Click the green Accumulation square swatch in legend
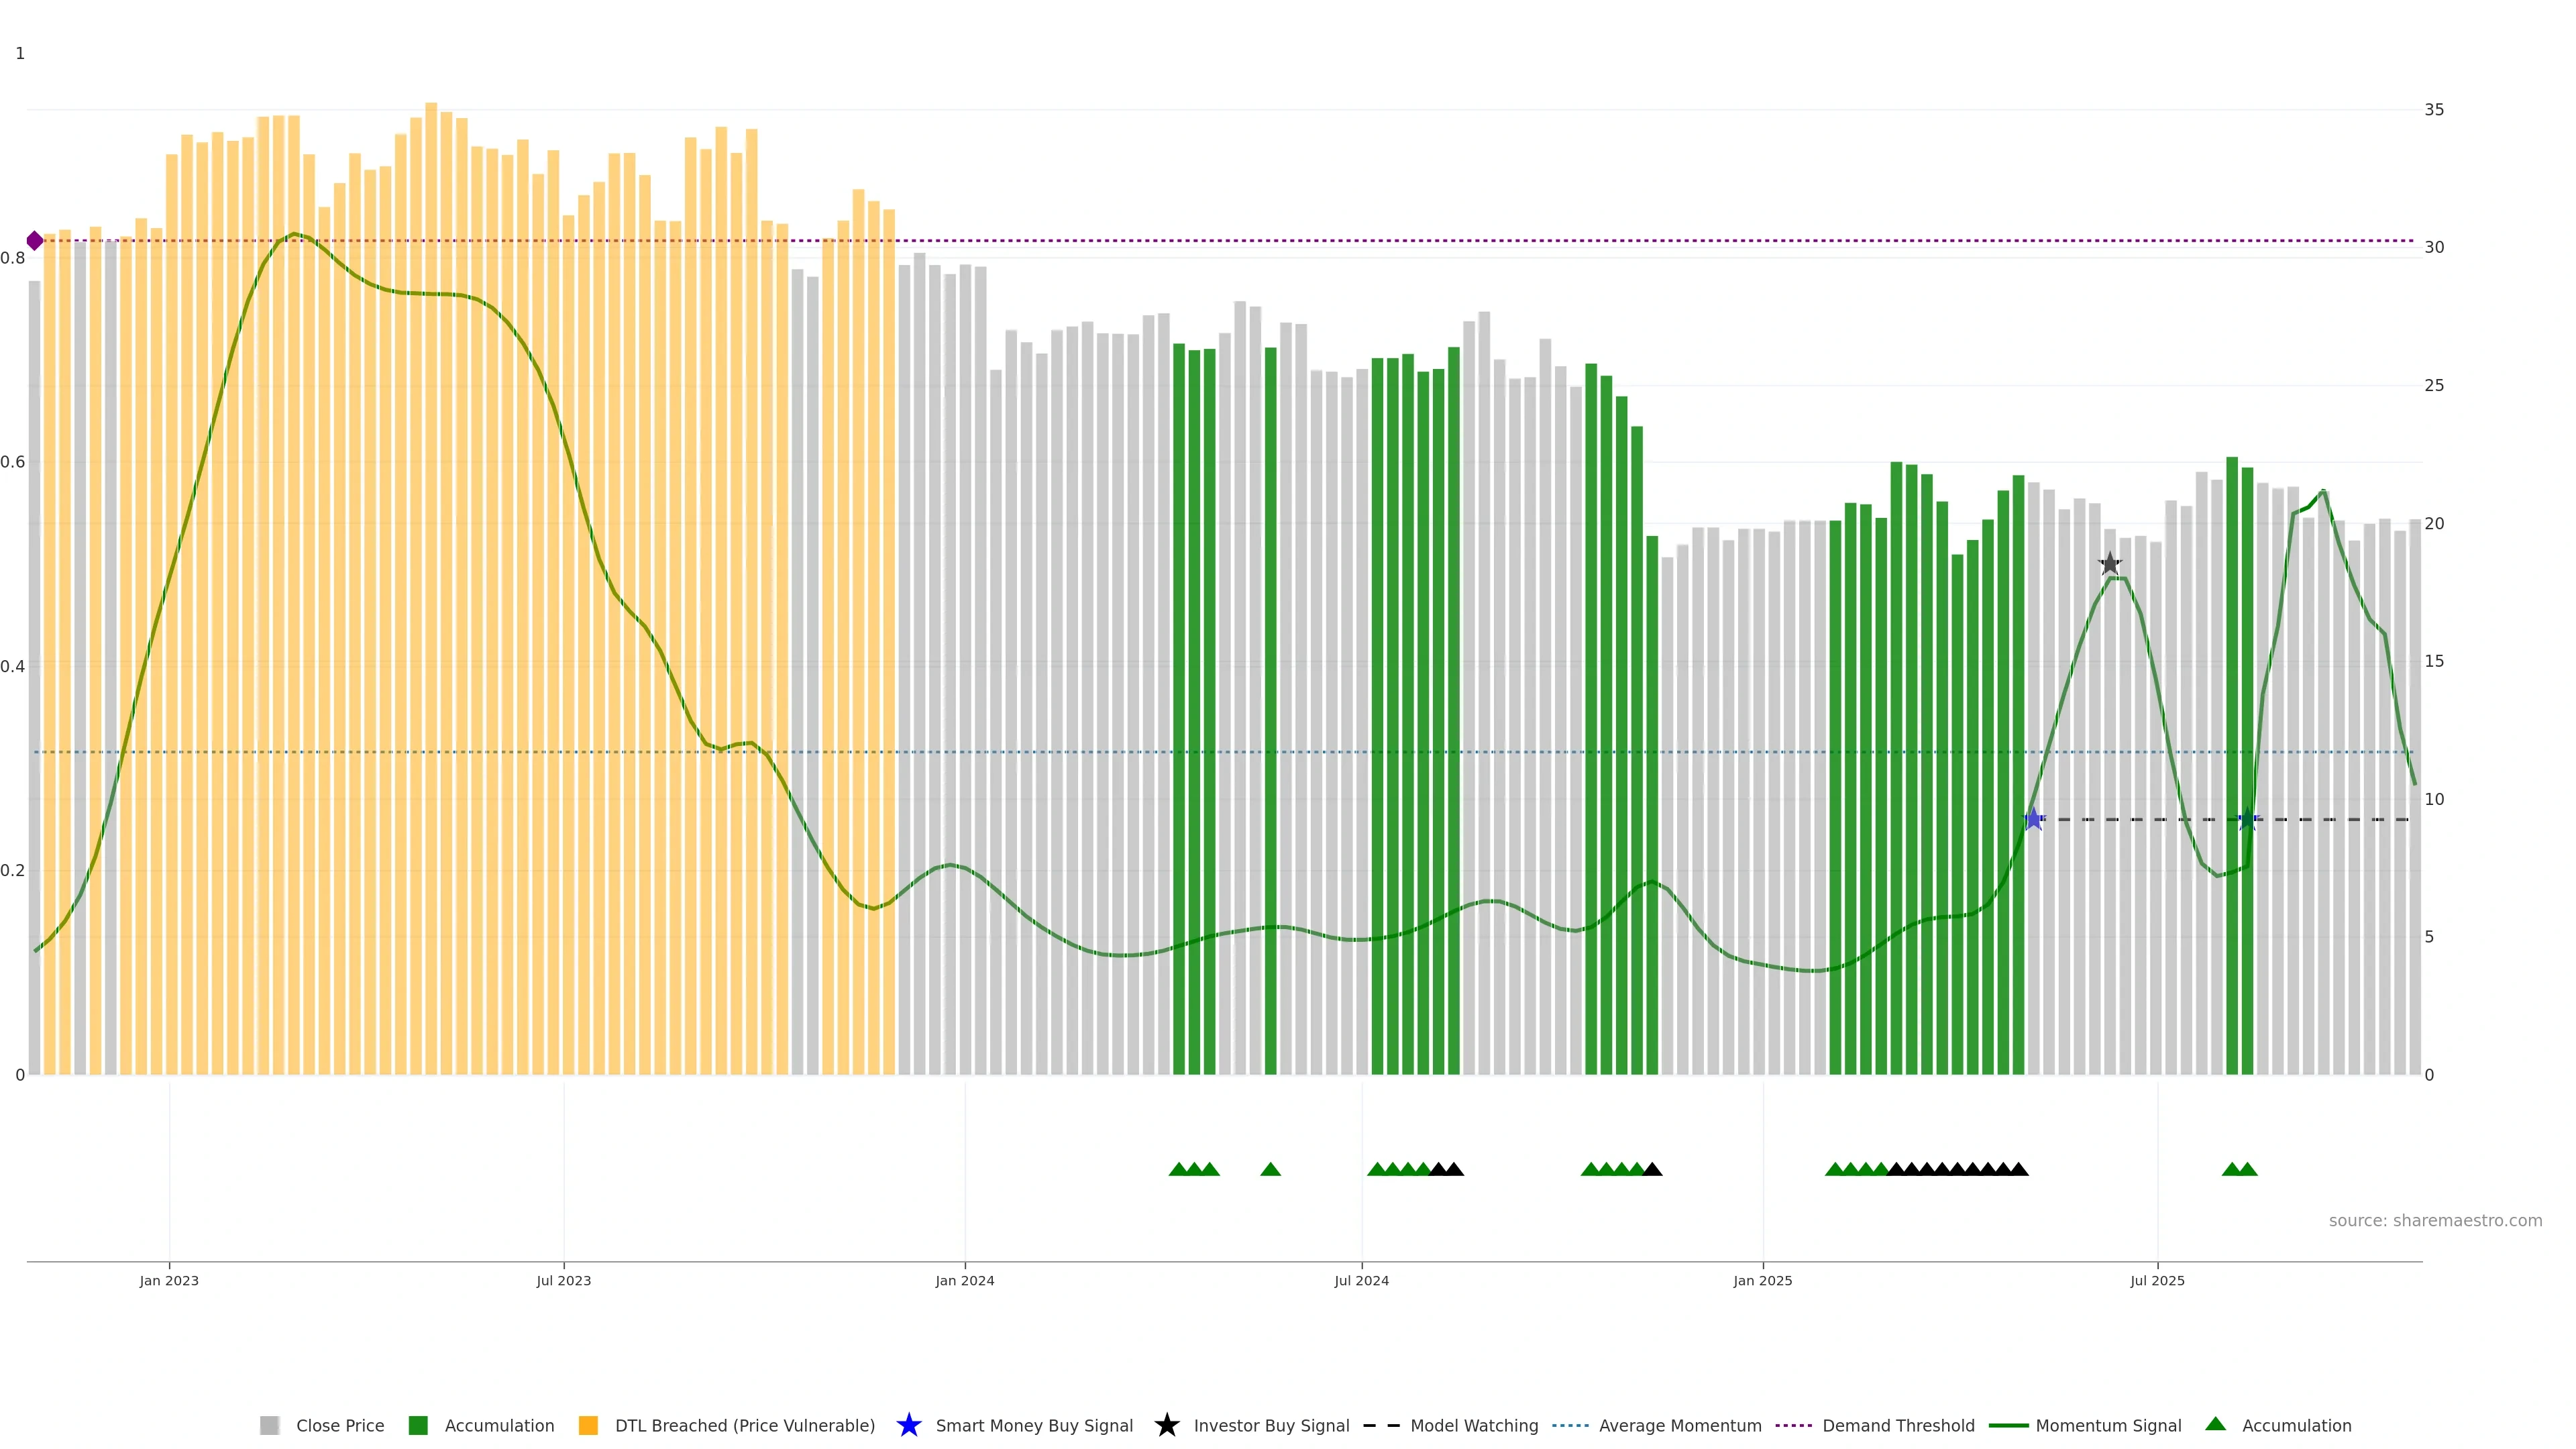Viewport: 2576px width, 1449px height. click(418, 1426)
